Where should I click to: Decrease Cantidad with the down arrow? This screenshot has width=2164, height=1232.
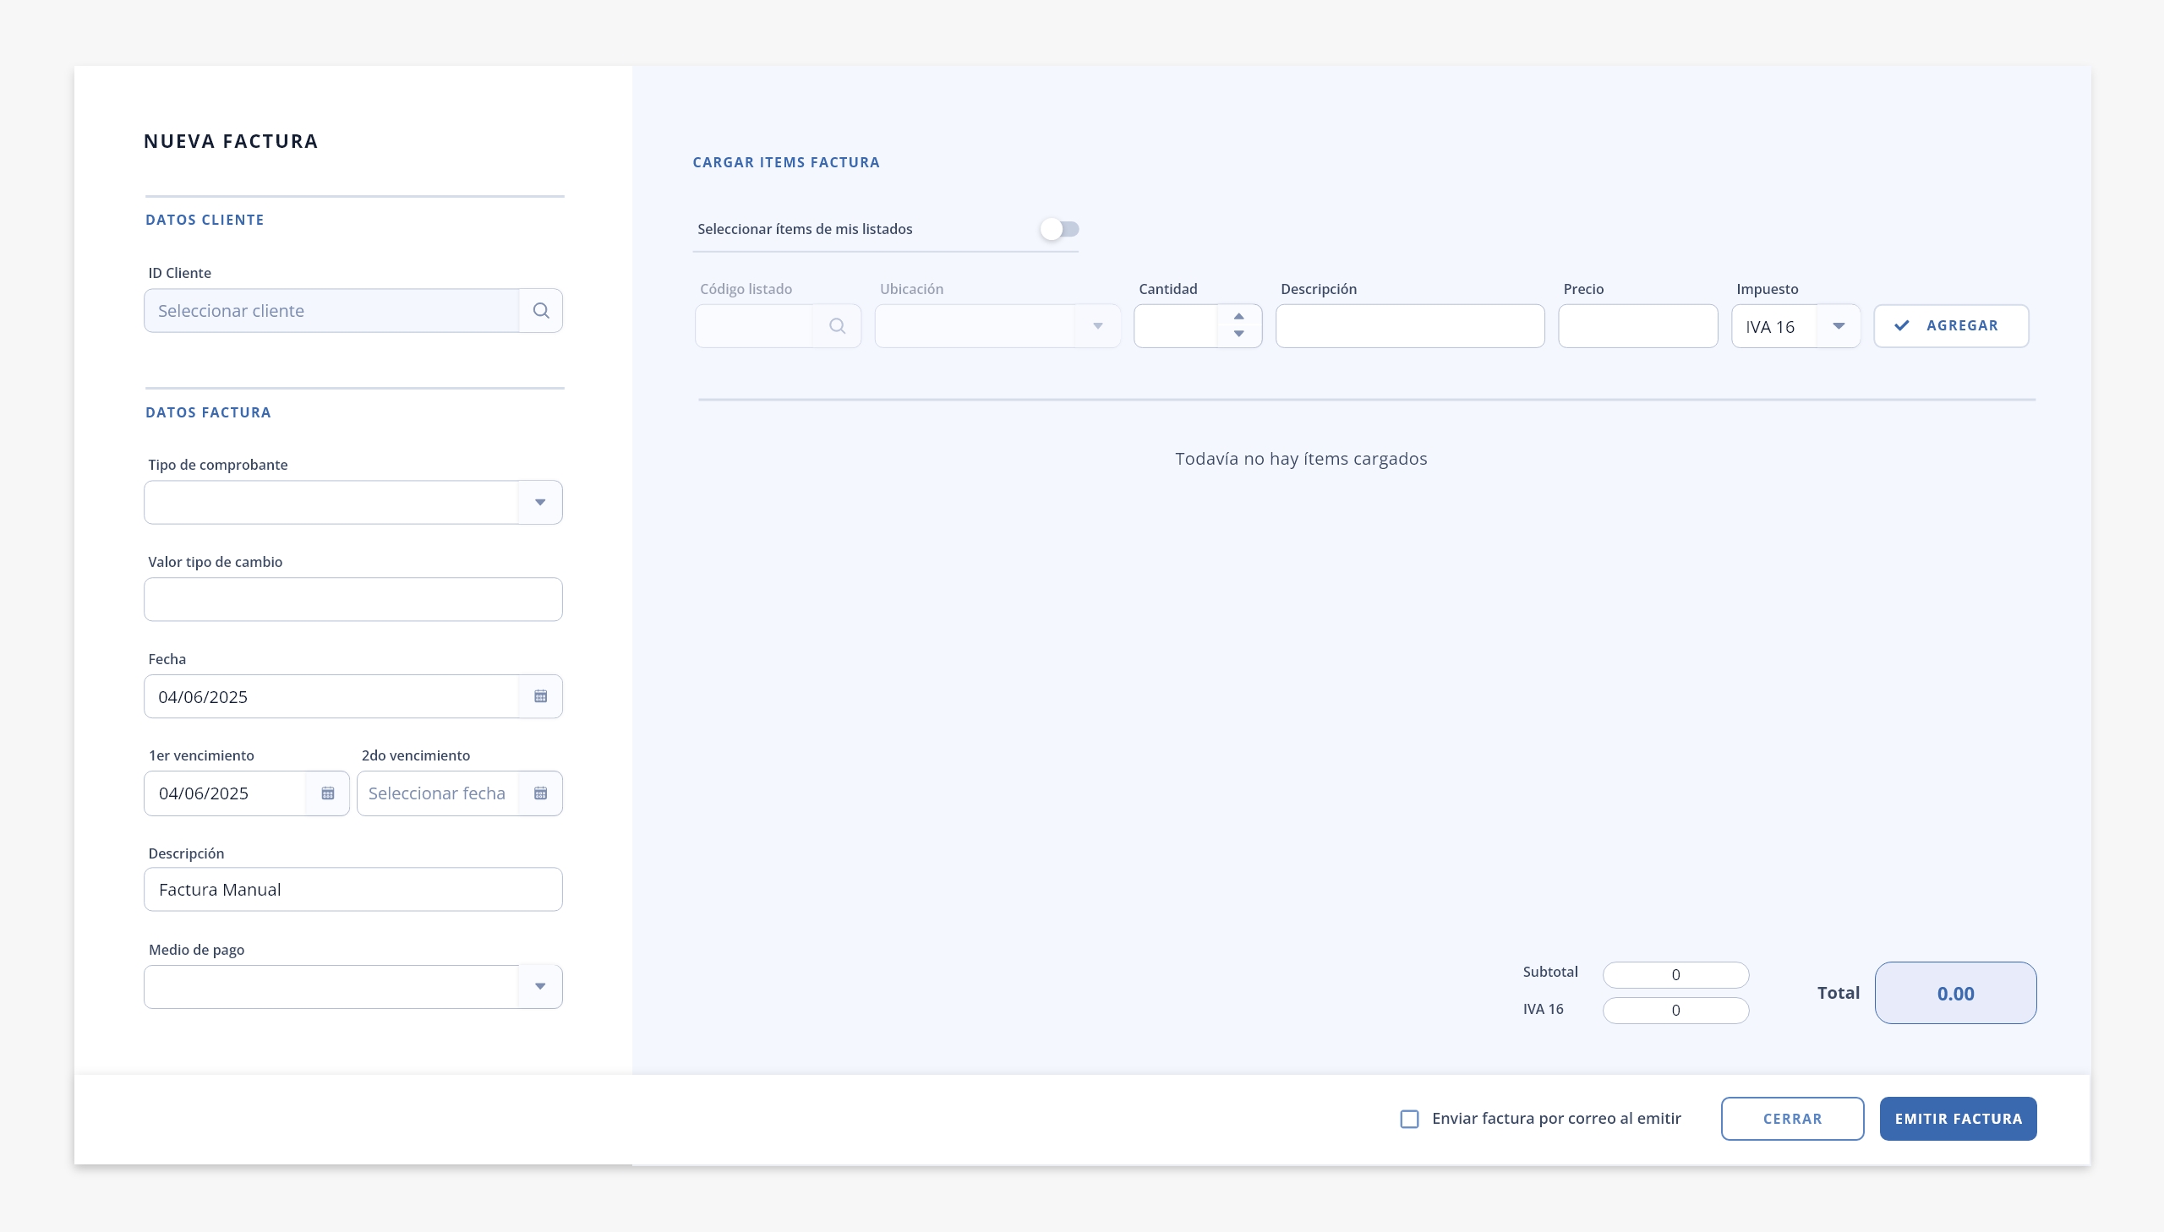(1239, 335)
